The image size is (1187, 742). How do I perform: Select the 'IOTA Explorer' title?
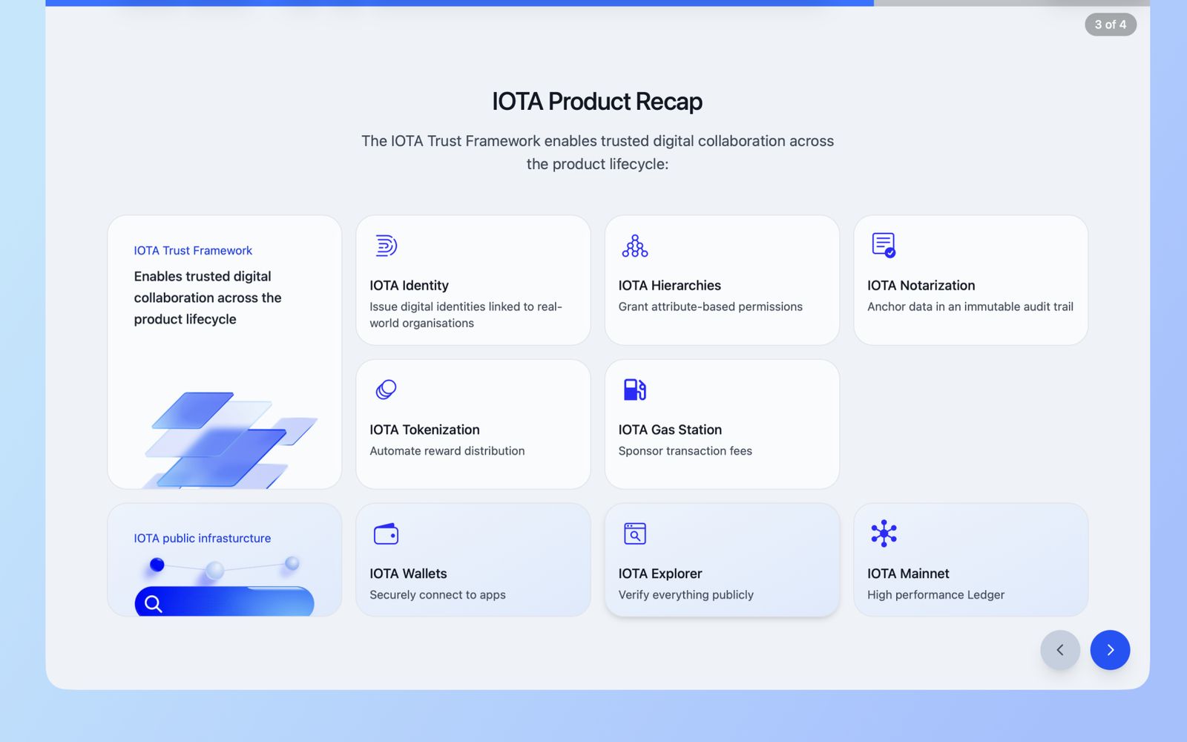(x=660, y=574)
